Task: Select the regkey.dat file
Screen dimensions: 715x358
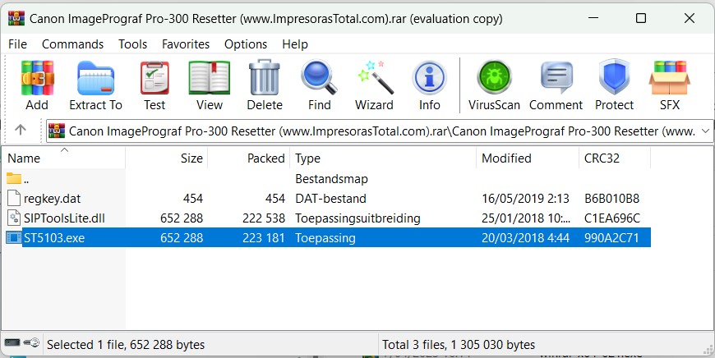Action: click(51, 198)
